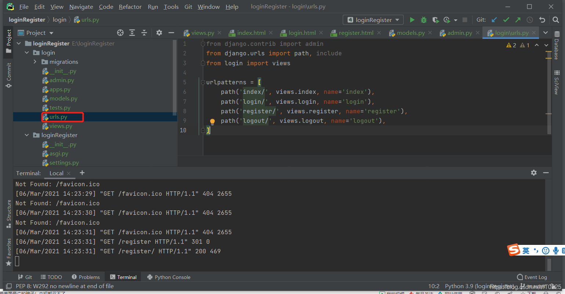Hide the Project tool window
Viewport: 565px width, 294px height.
point(171,33)
